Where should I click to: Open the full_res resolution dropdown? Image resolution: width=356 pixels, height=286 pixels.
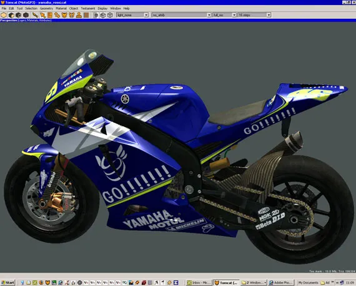225,15
